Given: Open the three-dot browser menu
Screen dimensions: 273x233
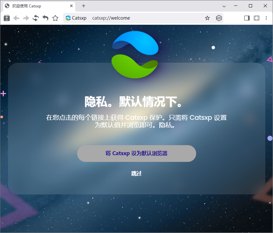Looking at the screenshot, I should (x=266, y=18).
